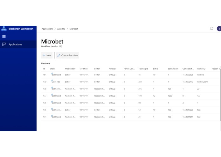Click the Applications grid icon in sidebar
The height and width of the screenshot is (157, 221).
tap(4, 44)
